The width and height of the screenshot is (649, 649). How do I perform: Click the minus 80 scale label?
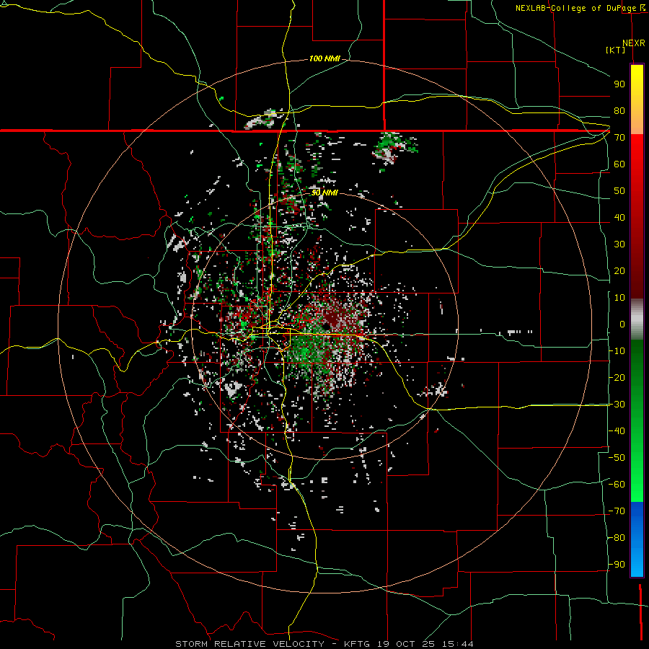617,538
